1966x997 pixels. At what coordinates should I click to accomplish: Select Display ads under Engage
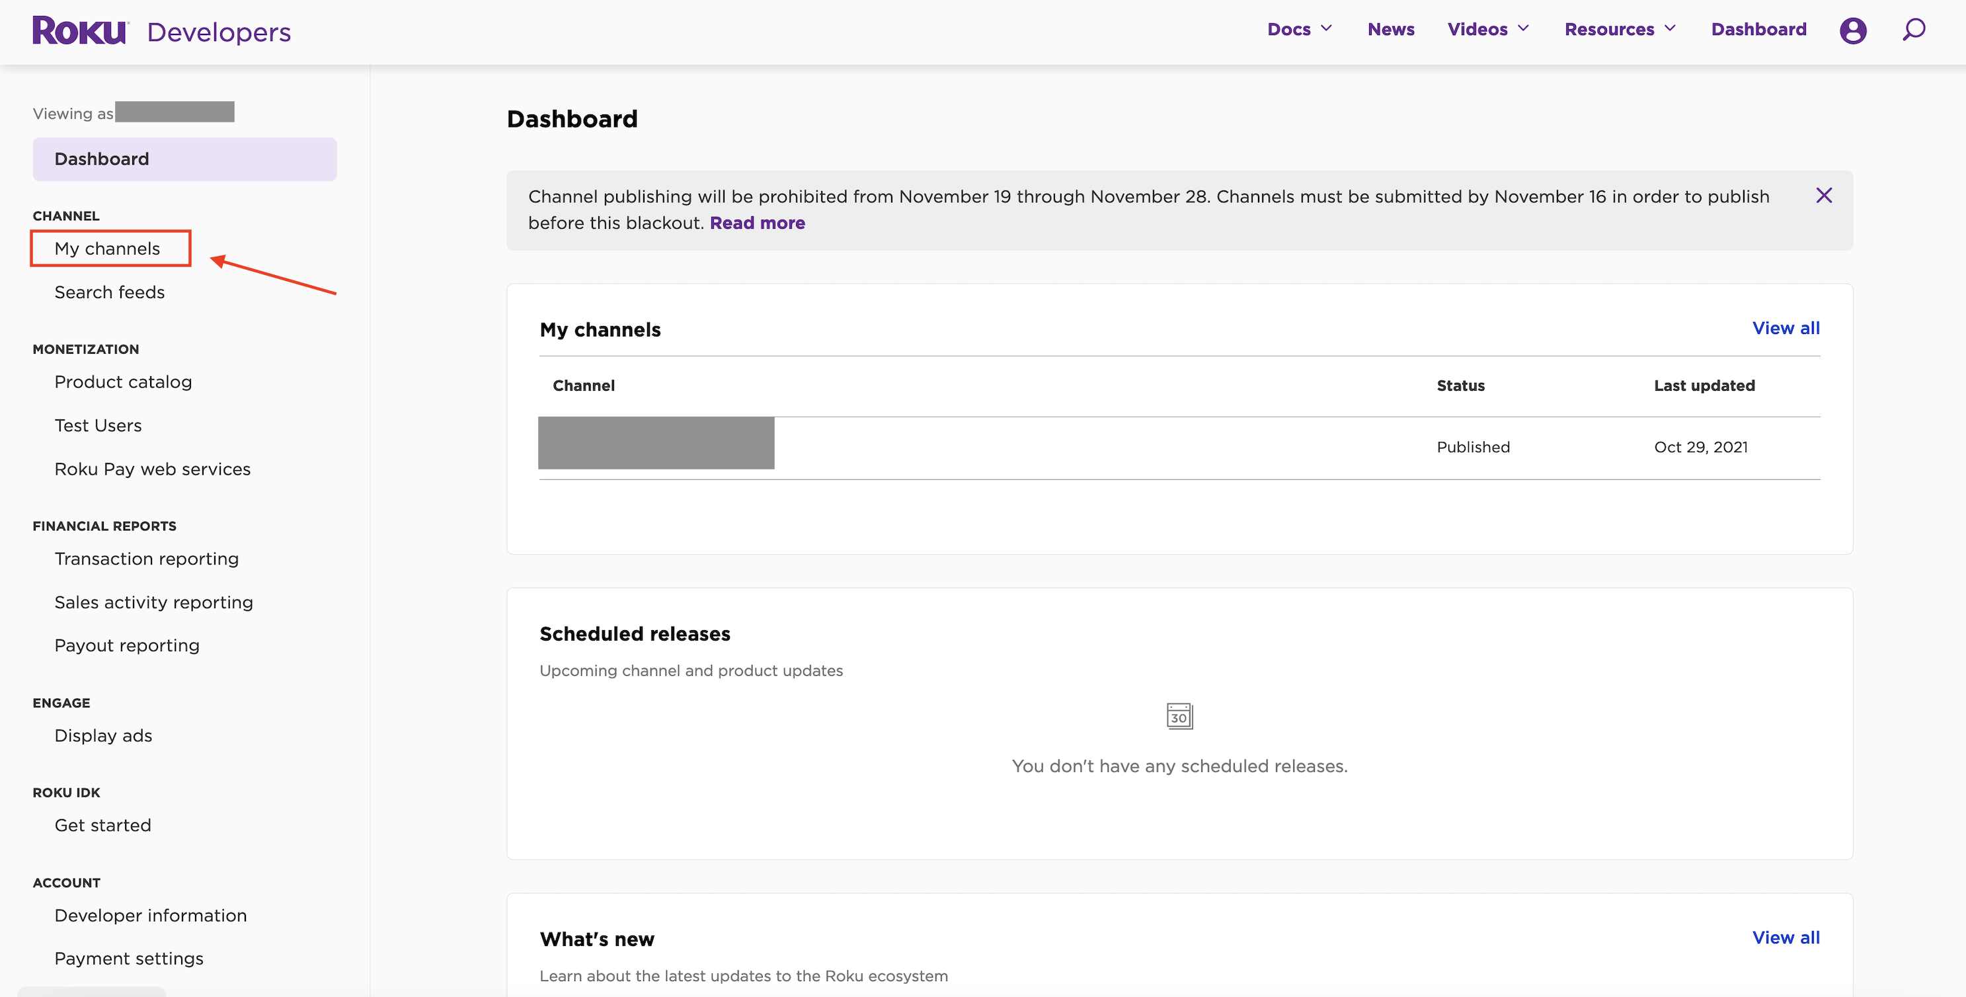(x=103, y=735)
